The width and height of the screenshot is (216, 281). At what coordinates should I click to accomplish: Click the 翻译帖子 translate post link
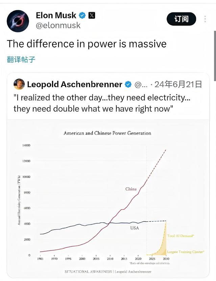coord(21,60)
